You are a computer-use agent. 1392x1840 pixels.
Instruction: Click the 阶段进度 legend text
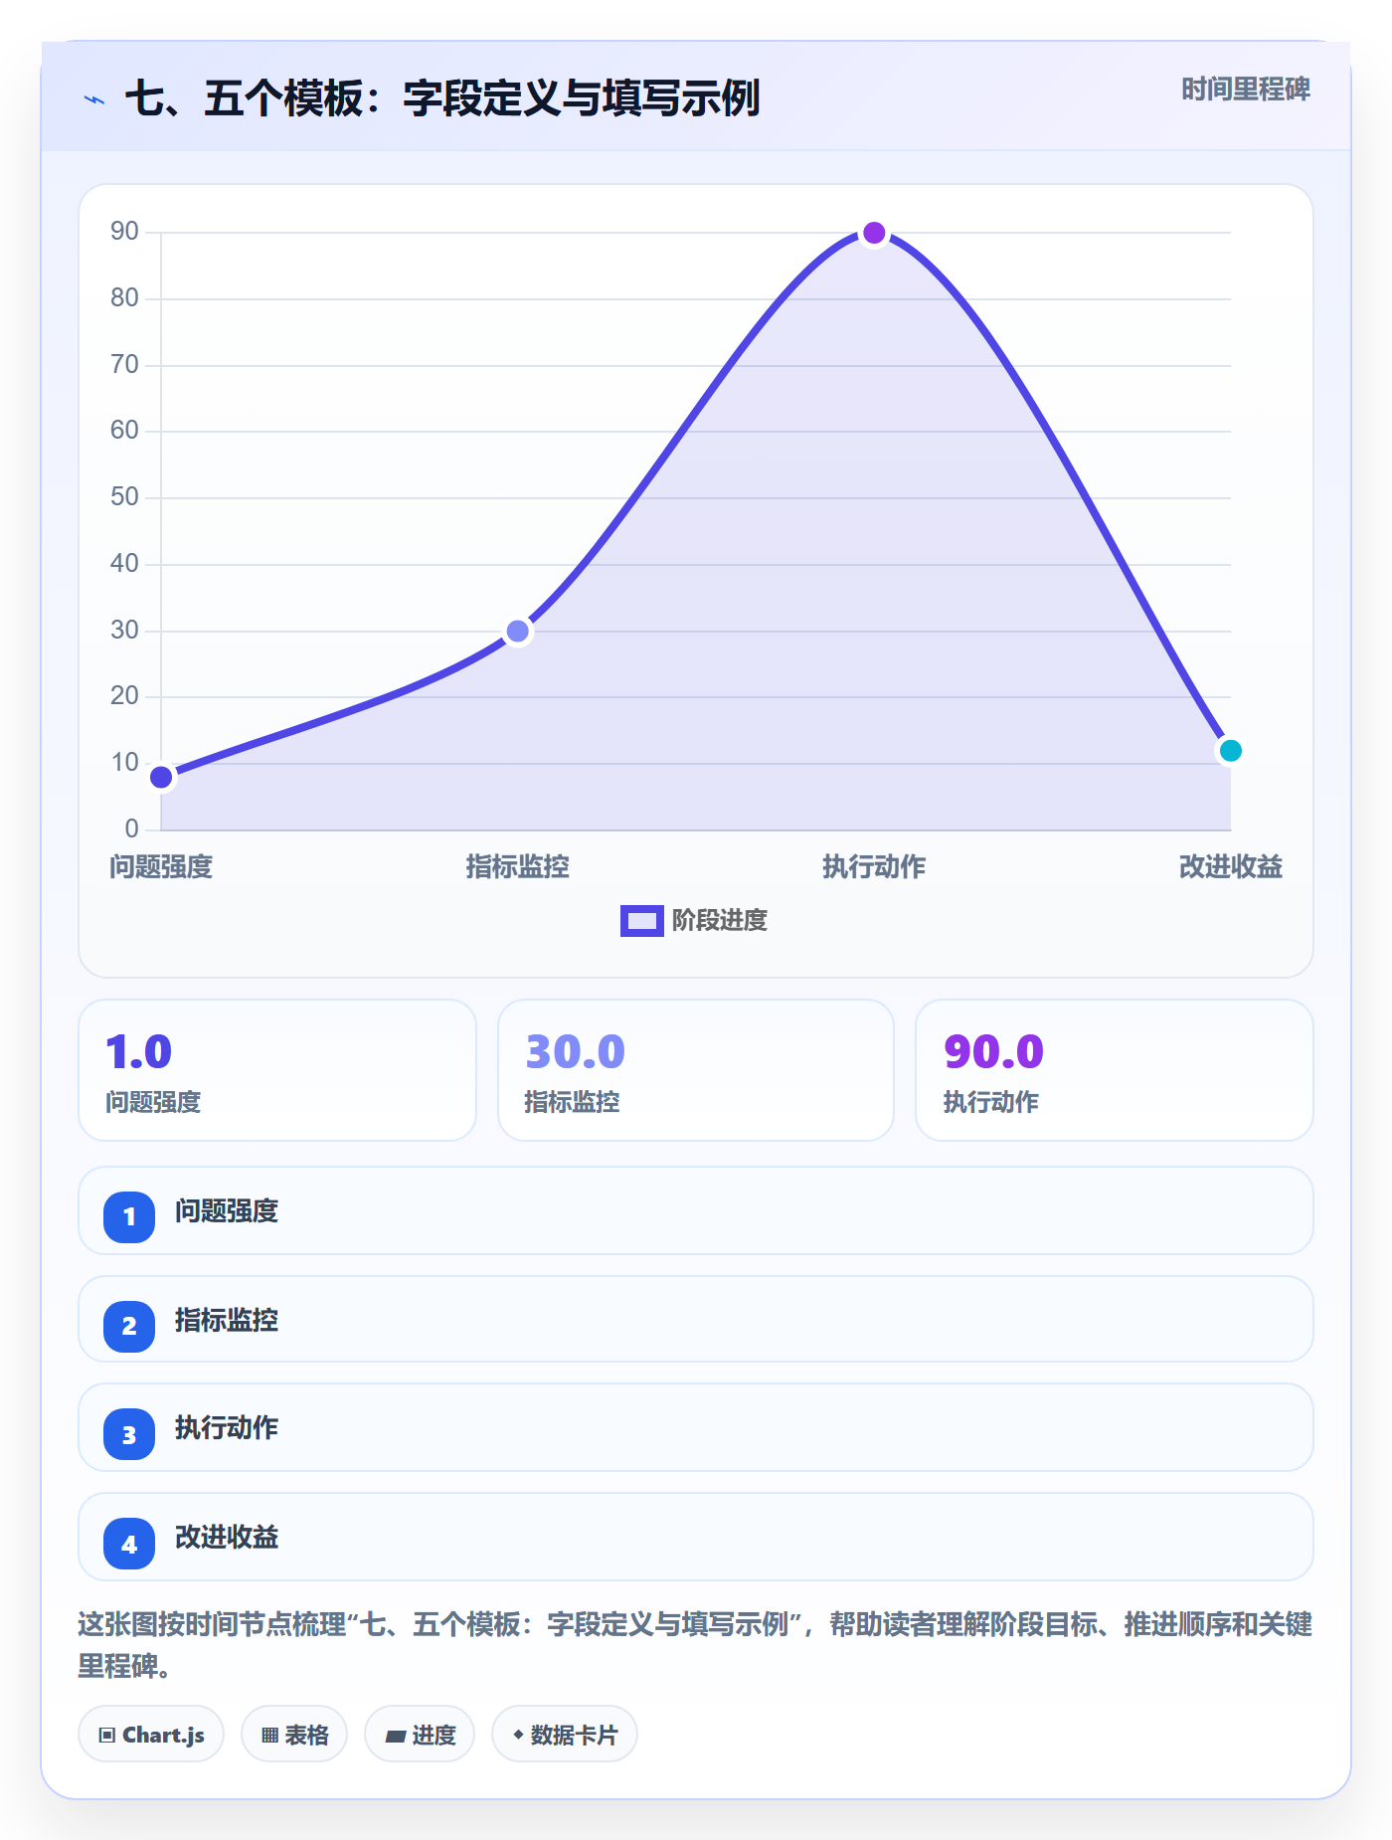(719, 920)
